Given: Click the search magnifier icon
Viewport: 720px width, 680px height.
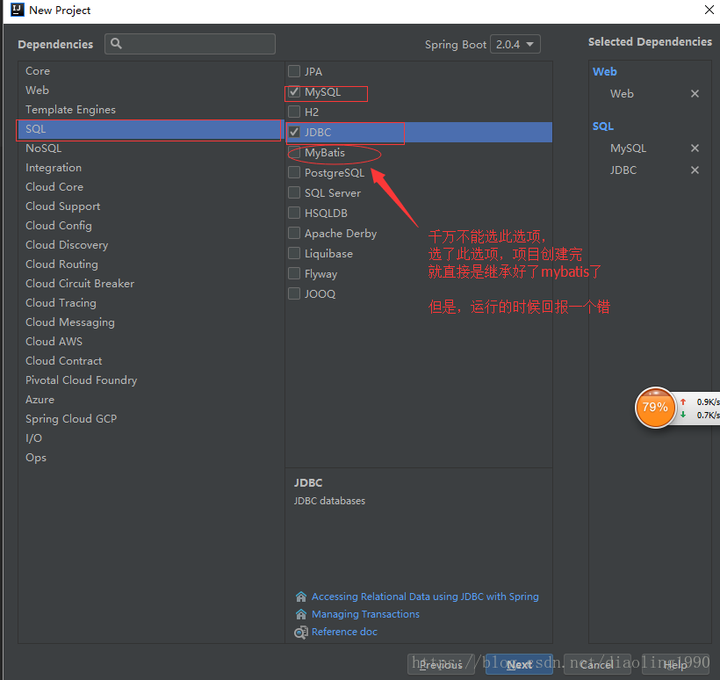Looking at the screenshot, I should [116, 44].
